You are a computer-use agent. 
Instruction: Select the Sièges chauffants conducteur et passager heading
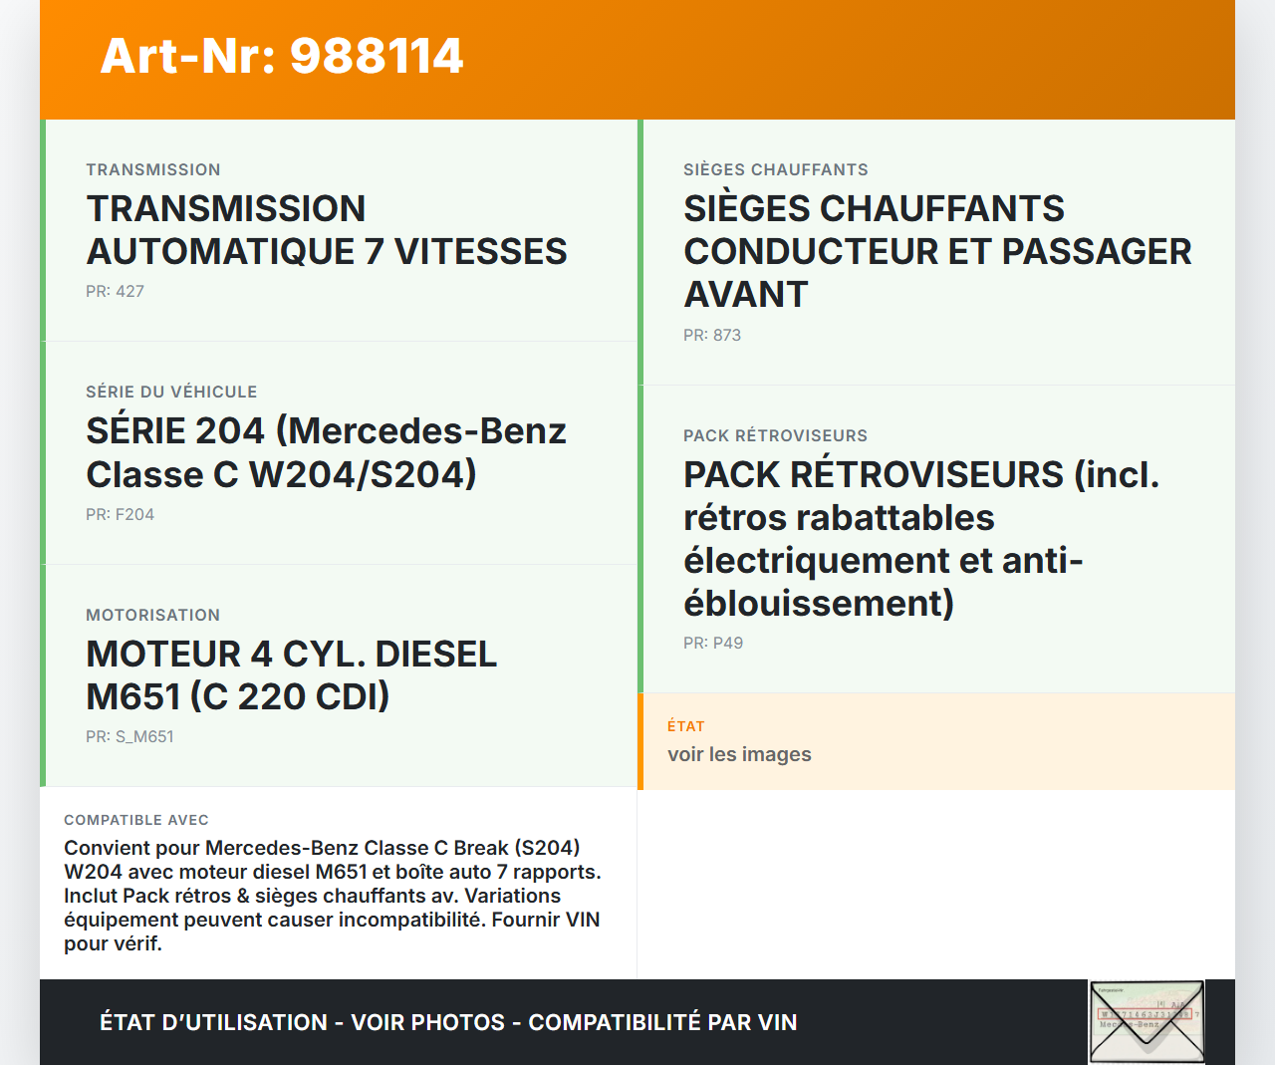[936, 251]
